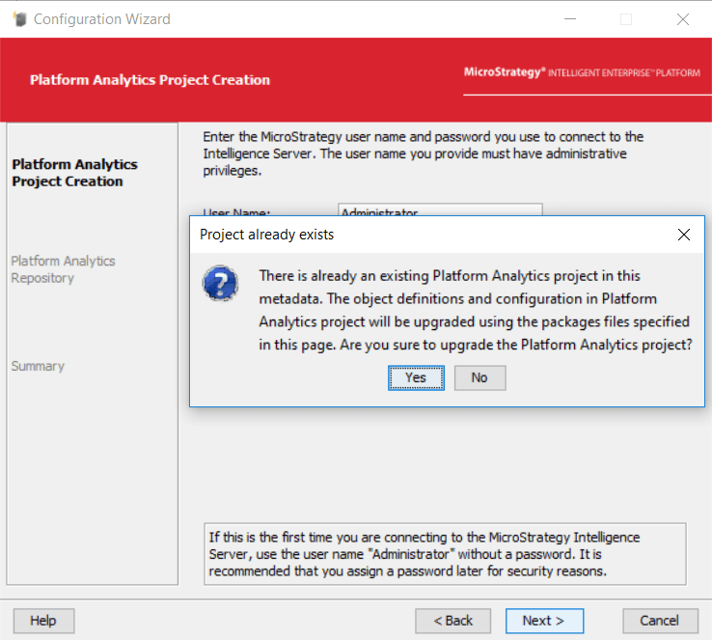712x640 pixels.
Task: Select the Platform Analytics Repository step
Action: (x=63, y=269)
